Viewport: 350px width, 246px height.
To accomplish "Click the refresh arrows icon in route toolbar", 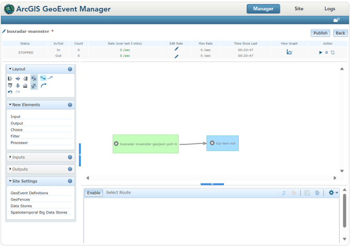I will coord(284,193).
